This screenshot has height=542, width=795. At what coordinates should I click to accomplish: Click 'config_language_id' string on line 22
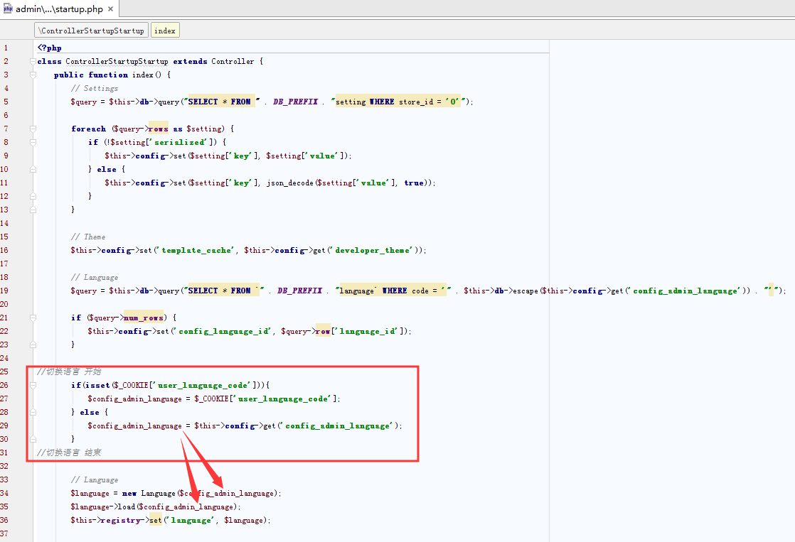click(223, 331)
